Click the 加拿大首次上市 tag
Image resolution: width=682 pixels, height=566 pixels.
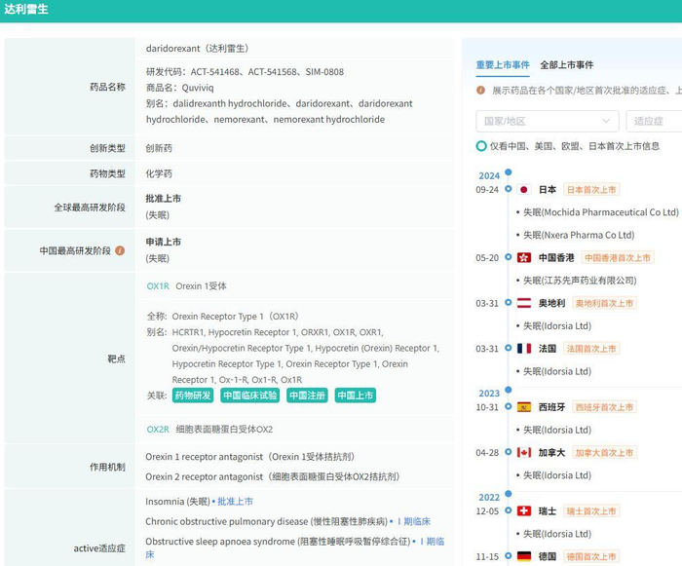click(x=604, y=452)
